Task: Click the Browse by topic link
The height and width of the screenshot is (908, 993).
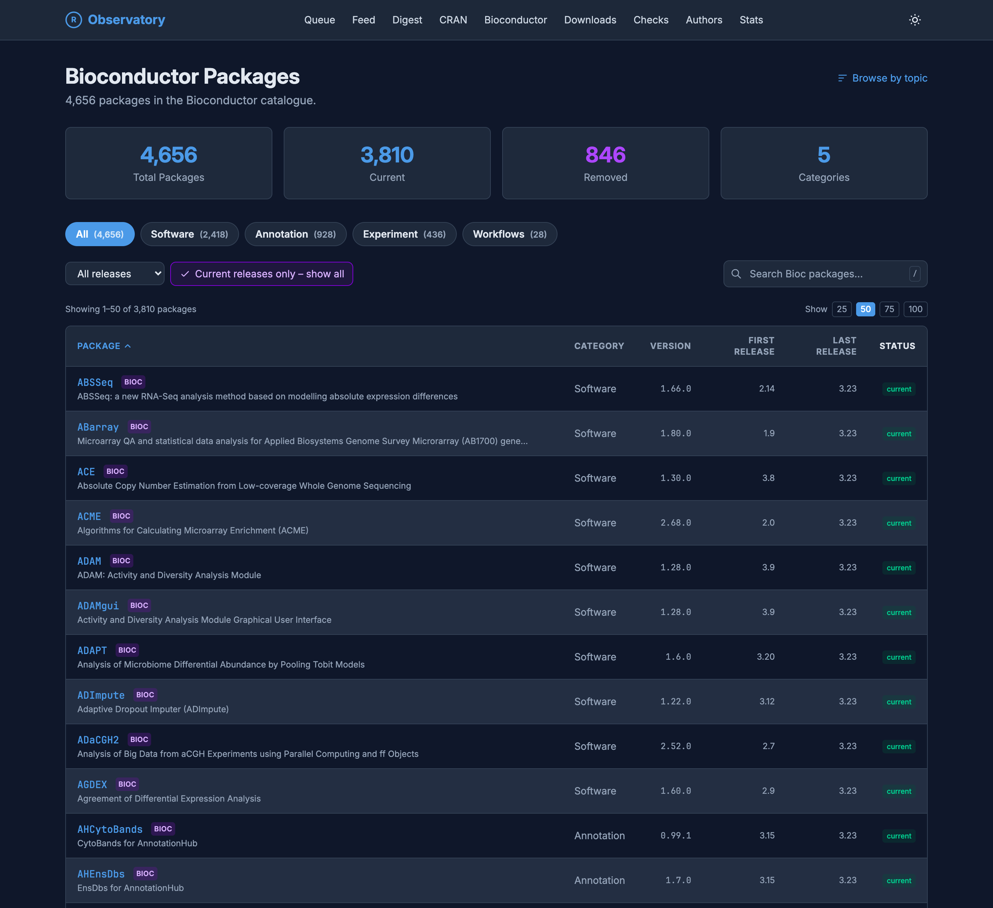Action: coord(883,78)
